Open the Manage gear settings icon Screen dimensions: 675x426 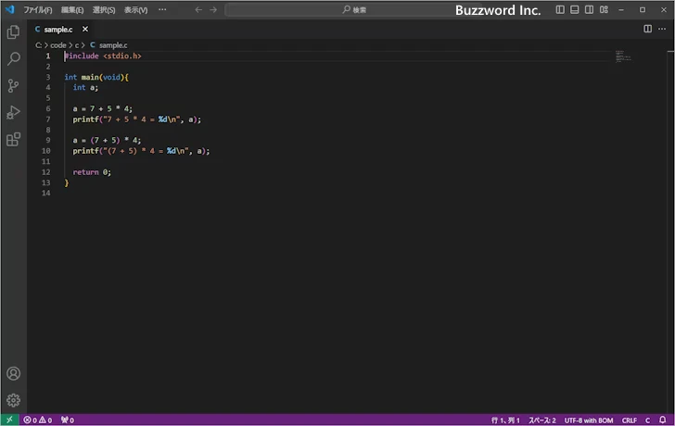[x=13, y=400]
